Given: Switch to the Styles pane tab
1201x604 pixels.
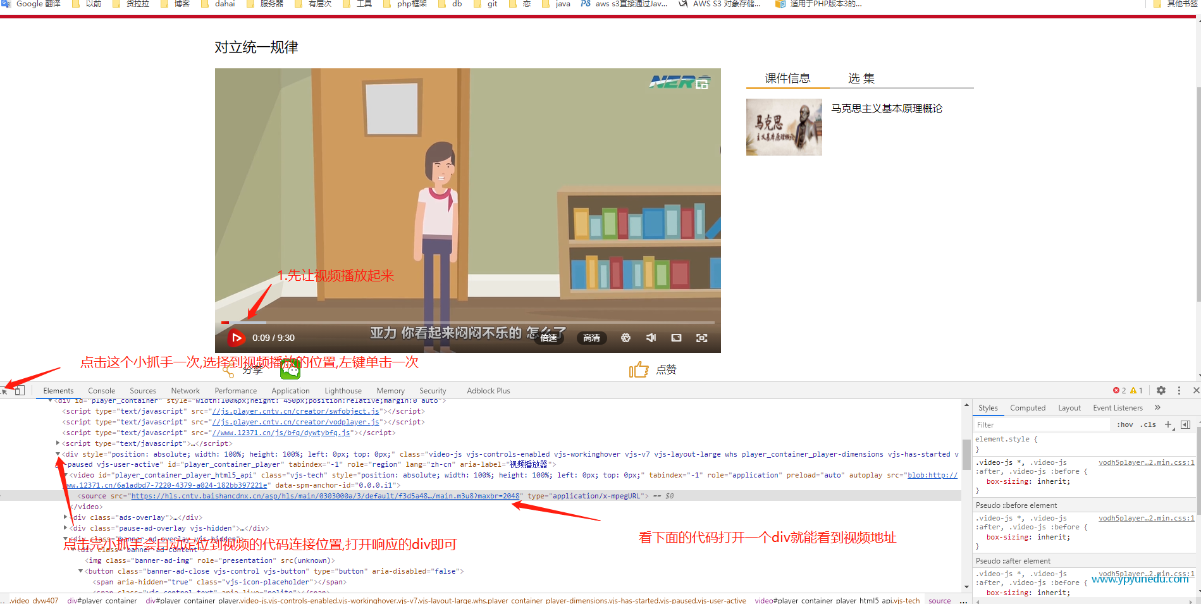Looking at the screenshot, I should point(988,408).
